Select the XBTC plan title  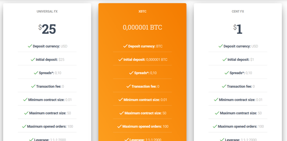pyautogui.click(x=142, y=12)
